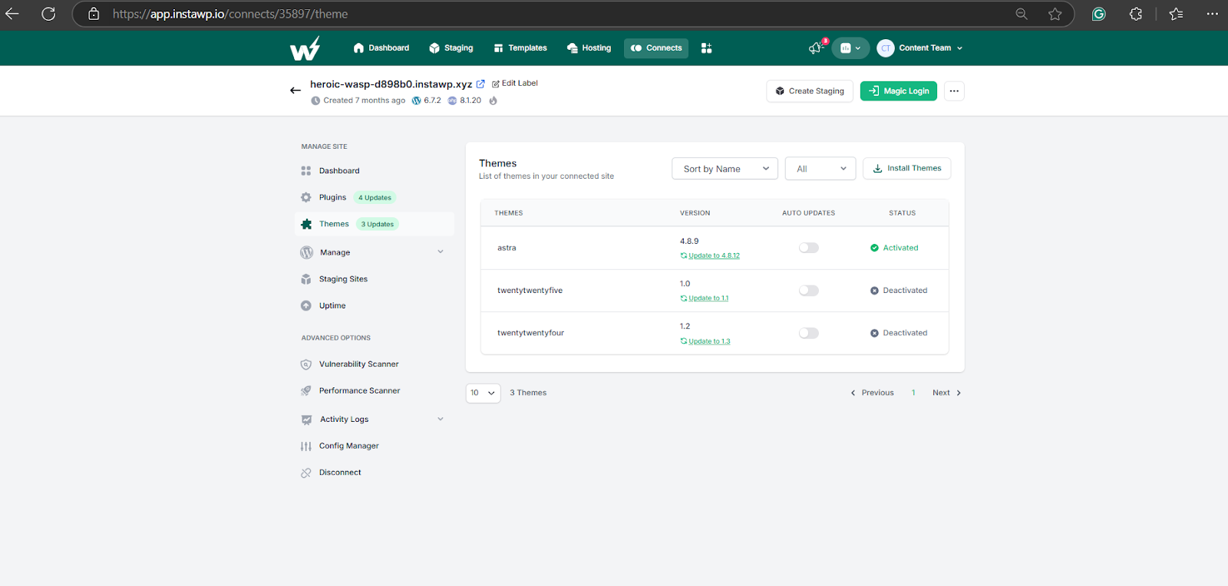1228x586 pixels.
Task: Open browser settings ellipsis menu
Action: 1213,14
